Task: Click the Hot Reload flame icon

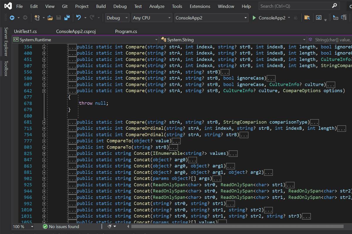Action: point(295,18)
